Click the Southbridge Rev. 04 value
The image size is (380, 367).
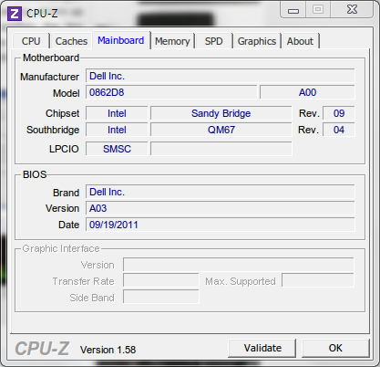pos(338,130)
